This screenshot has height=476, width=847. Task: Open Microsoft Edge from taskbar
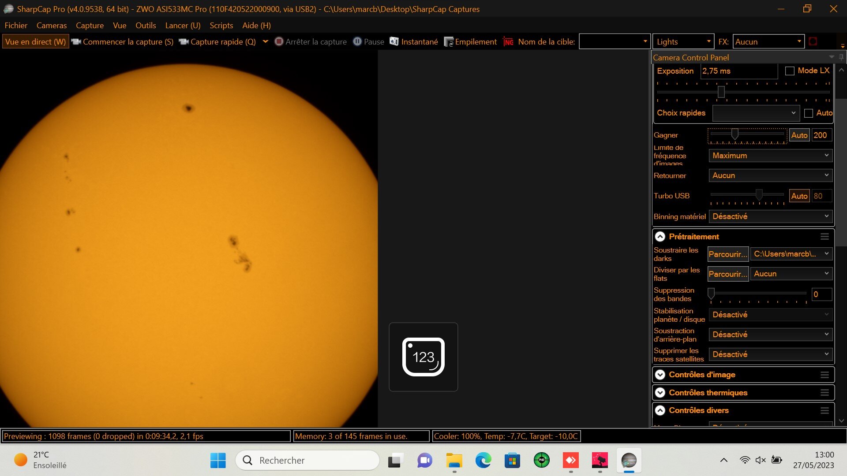coord(483,461)
